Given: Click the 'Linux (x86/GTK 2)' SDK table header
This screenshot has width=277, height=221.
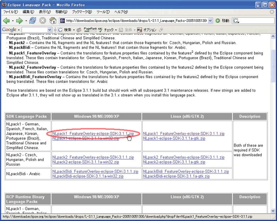Looking at the screenshot, I should 187,116.
